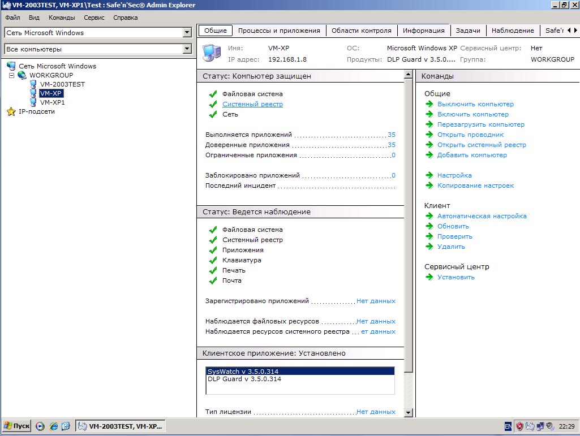The width and height of the screenshot is (580, 436).
Task: Click the Safe'n'Sec tray icon next to shield
Action: point(530,426)
